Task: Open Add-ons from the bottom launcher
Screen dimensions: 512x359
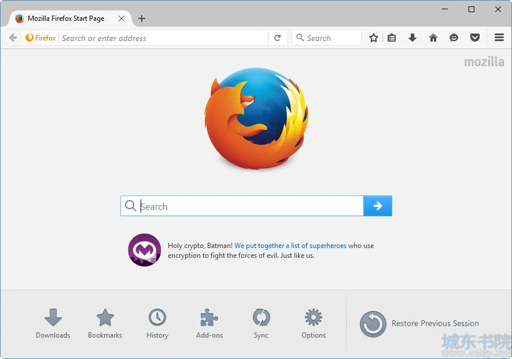Action: click(x=209, y=324)
